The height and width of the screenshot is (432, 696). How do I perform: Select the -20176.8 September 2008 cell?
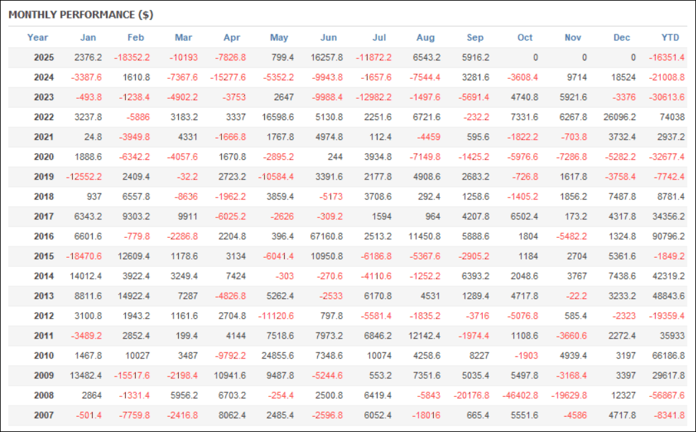tap(470, 396)
